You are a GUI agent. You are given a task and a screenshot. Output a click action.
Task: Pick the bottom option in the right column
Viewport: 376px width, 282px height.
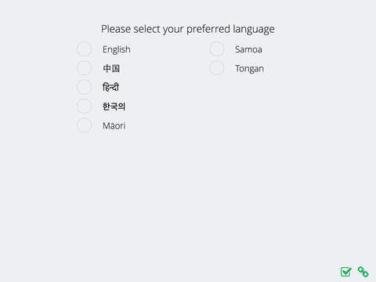point(216,68)
